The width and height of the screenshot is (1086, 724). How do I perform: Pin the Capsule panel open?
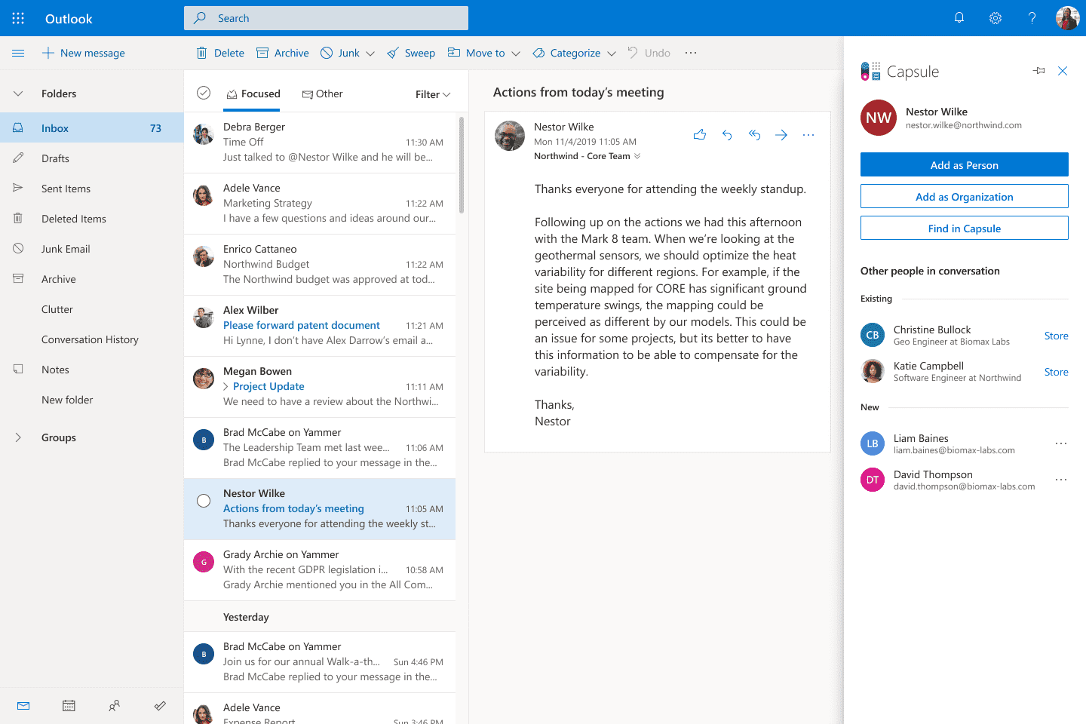click(1038, 70)
